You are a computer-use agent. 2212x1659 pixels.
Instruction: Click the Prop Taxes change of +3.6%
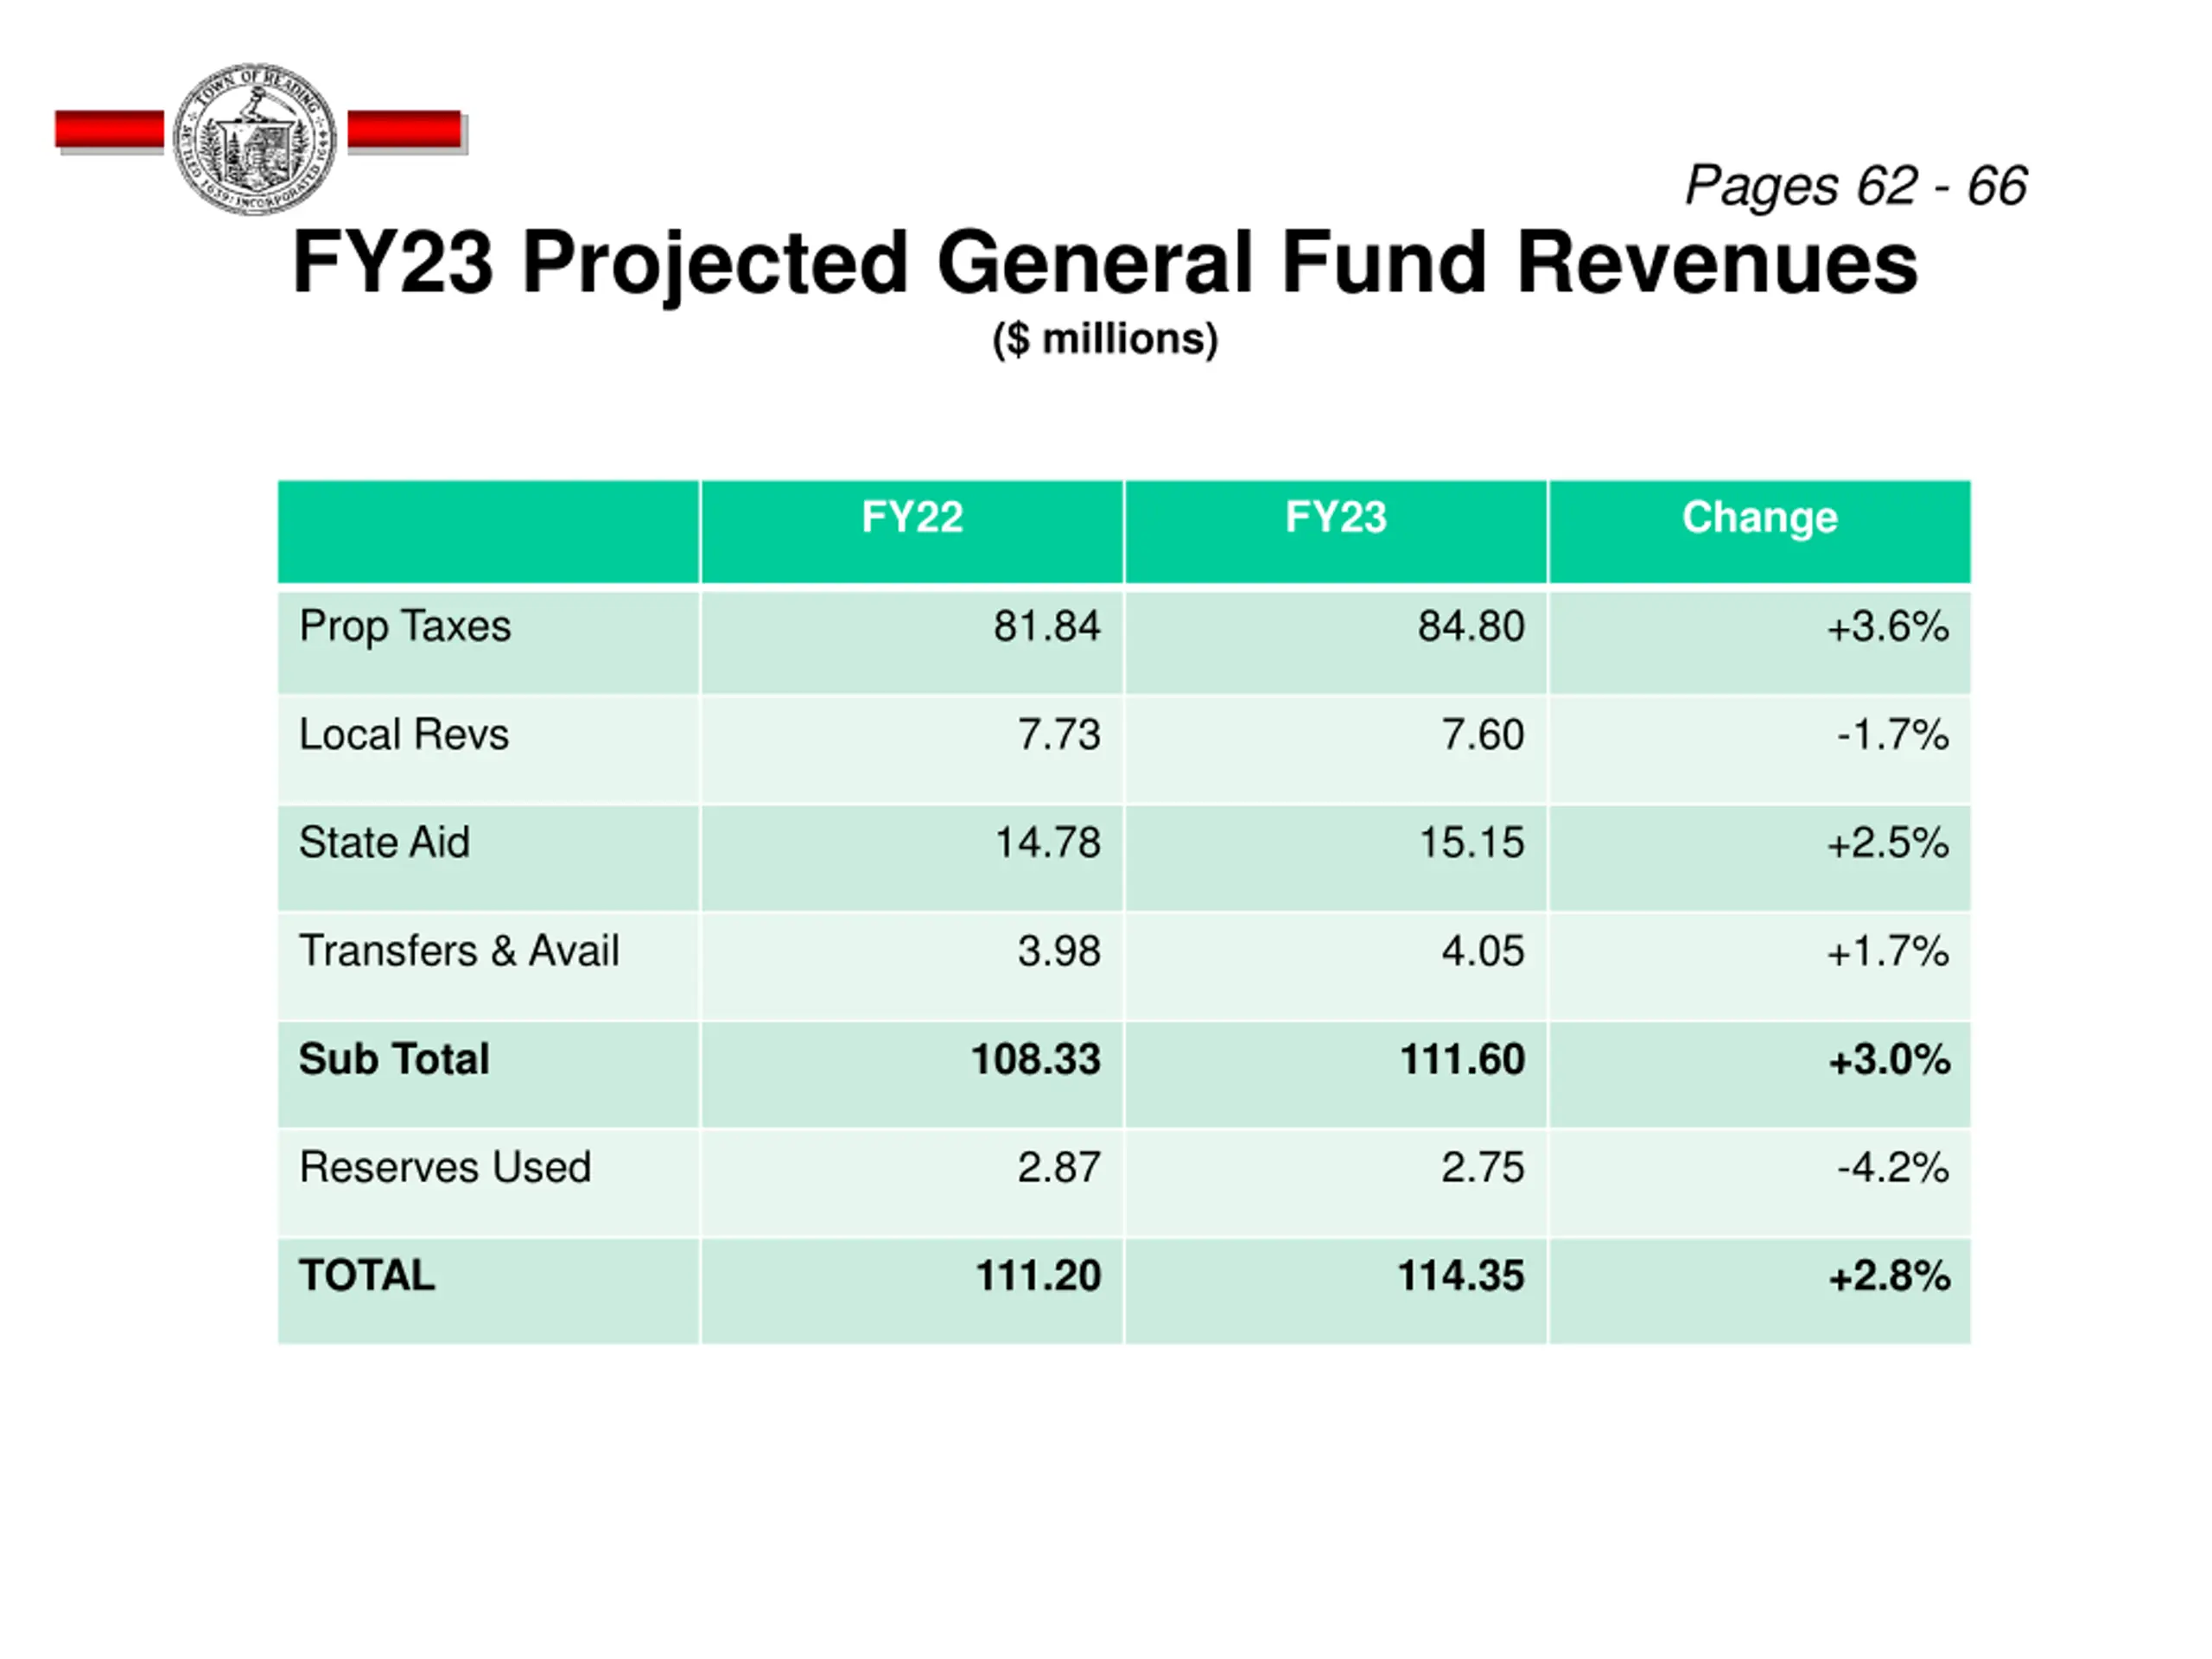coord(1888,627)
